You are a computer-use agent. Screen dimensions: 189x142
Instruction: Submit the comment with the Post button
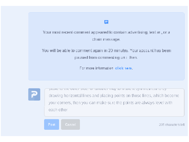tap(52, 124)
